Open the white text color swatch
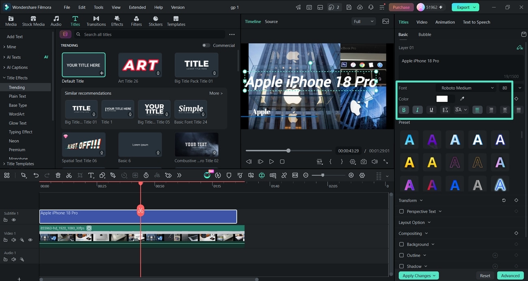528x281 pixels. [x=442, y=99]
